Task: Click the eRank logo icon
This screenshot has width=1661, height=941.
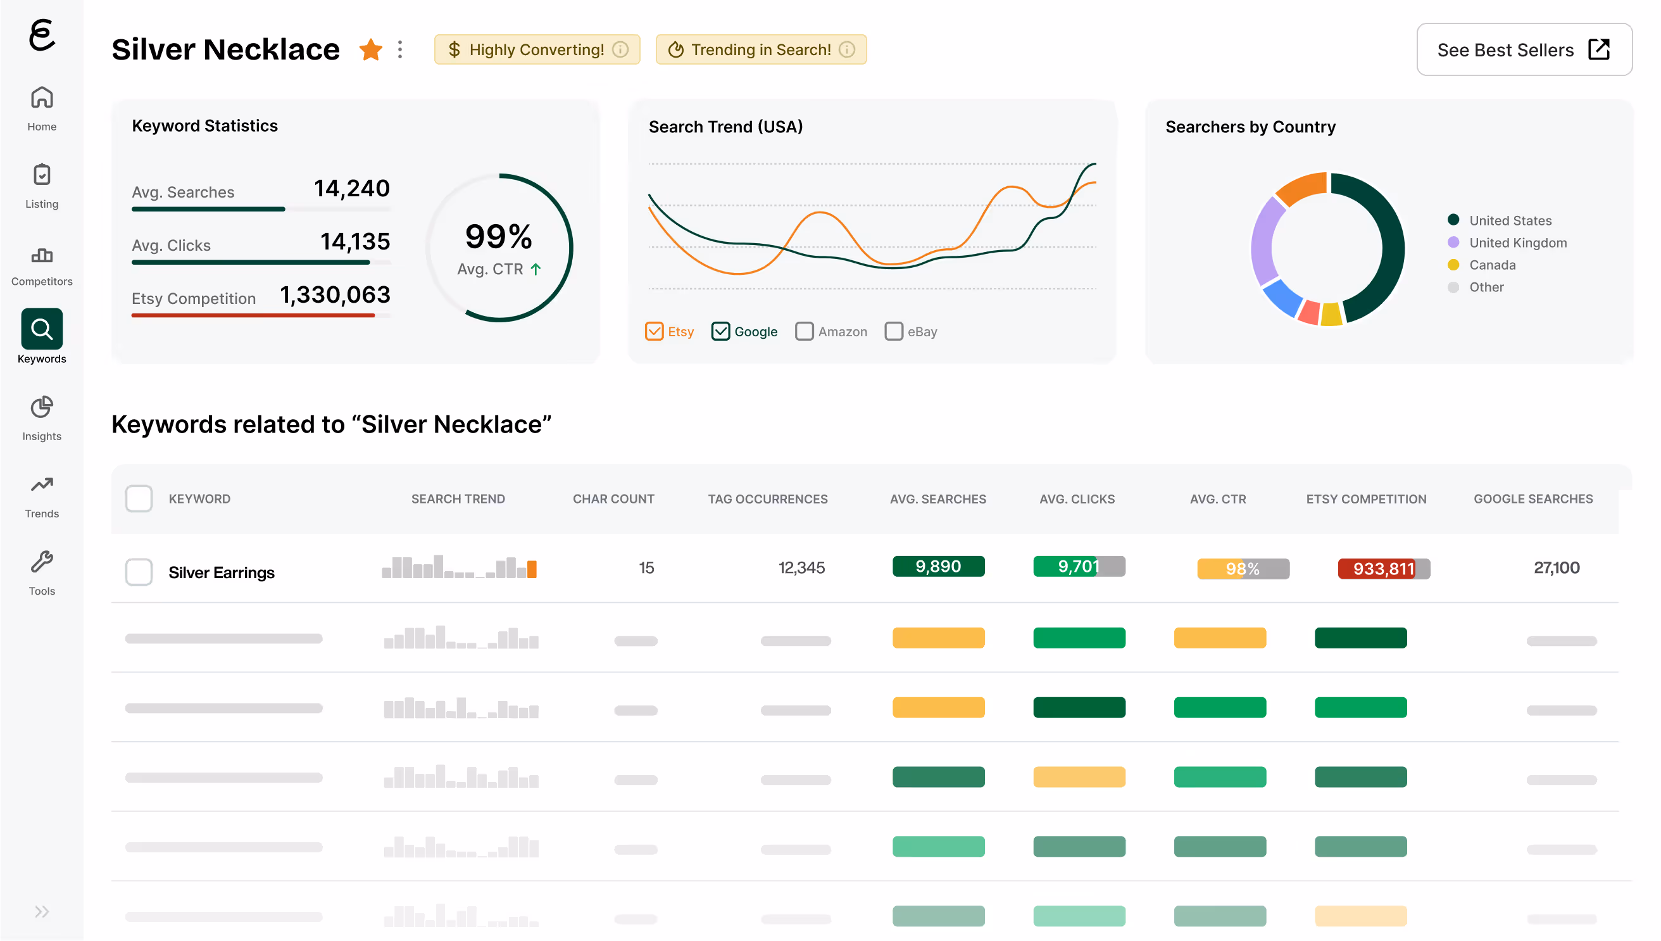Action: click(x=42, y=34)
